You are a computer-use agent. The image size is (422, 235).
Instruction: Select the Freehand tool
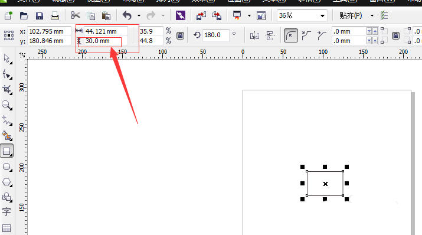[7, 120]
